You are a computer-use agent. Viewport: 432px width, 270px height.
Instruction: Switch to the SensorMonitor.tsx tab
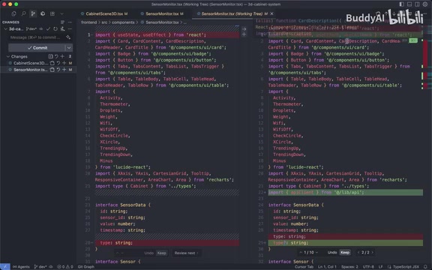(162, 13)
